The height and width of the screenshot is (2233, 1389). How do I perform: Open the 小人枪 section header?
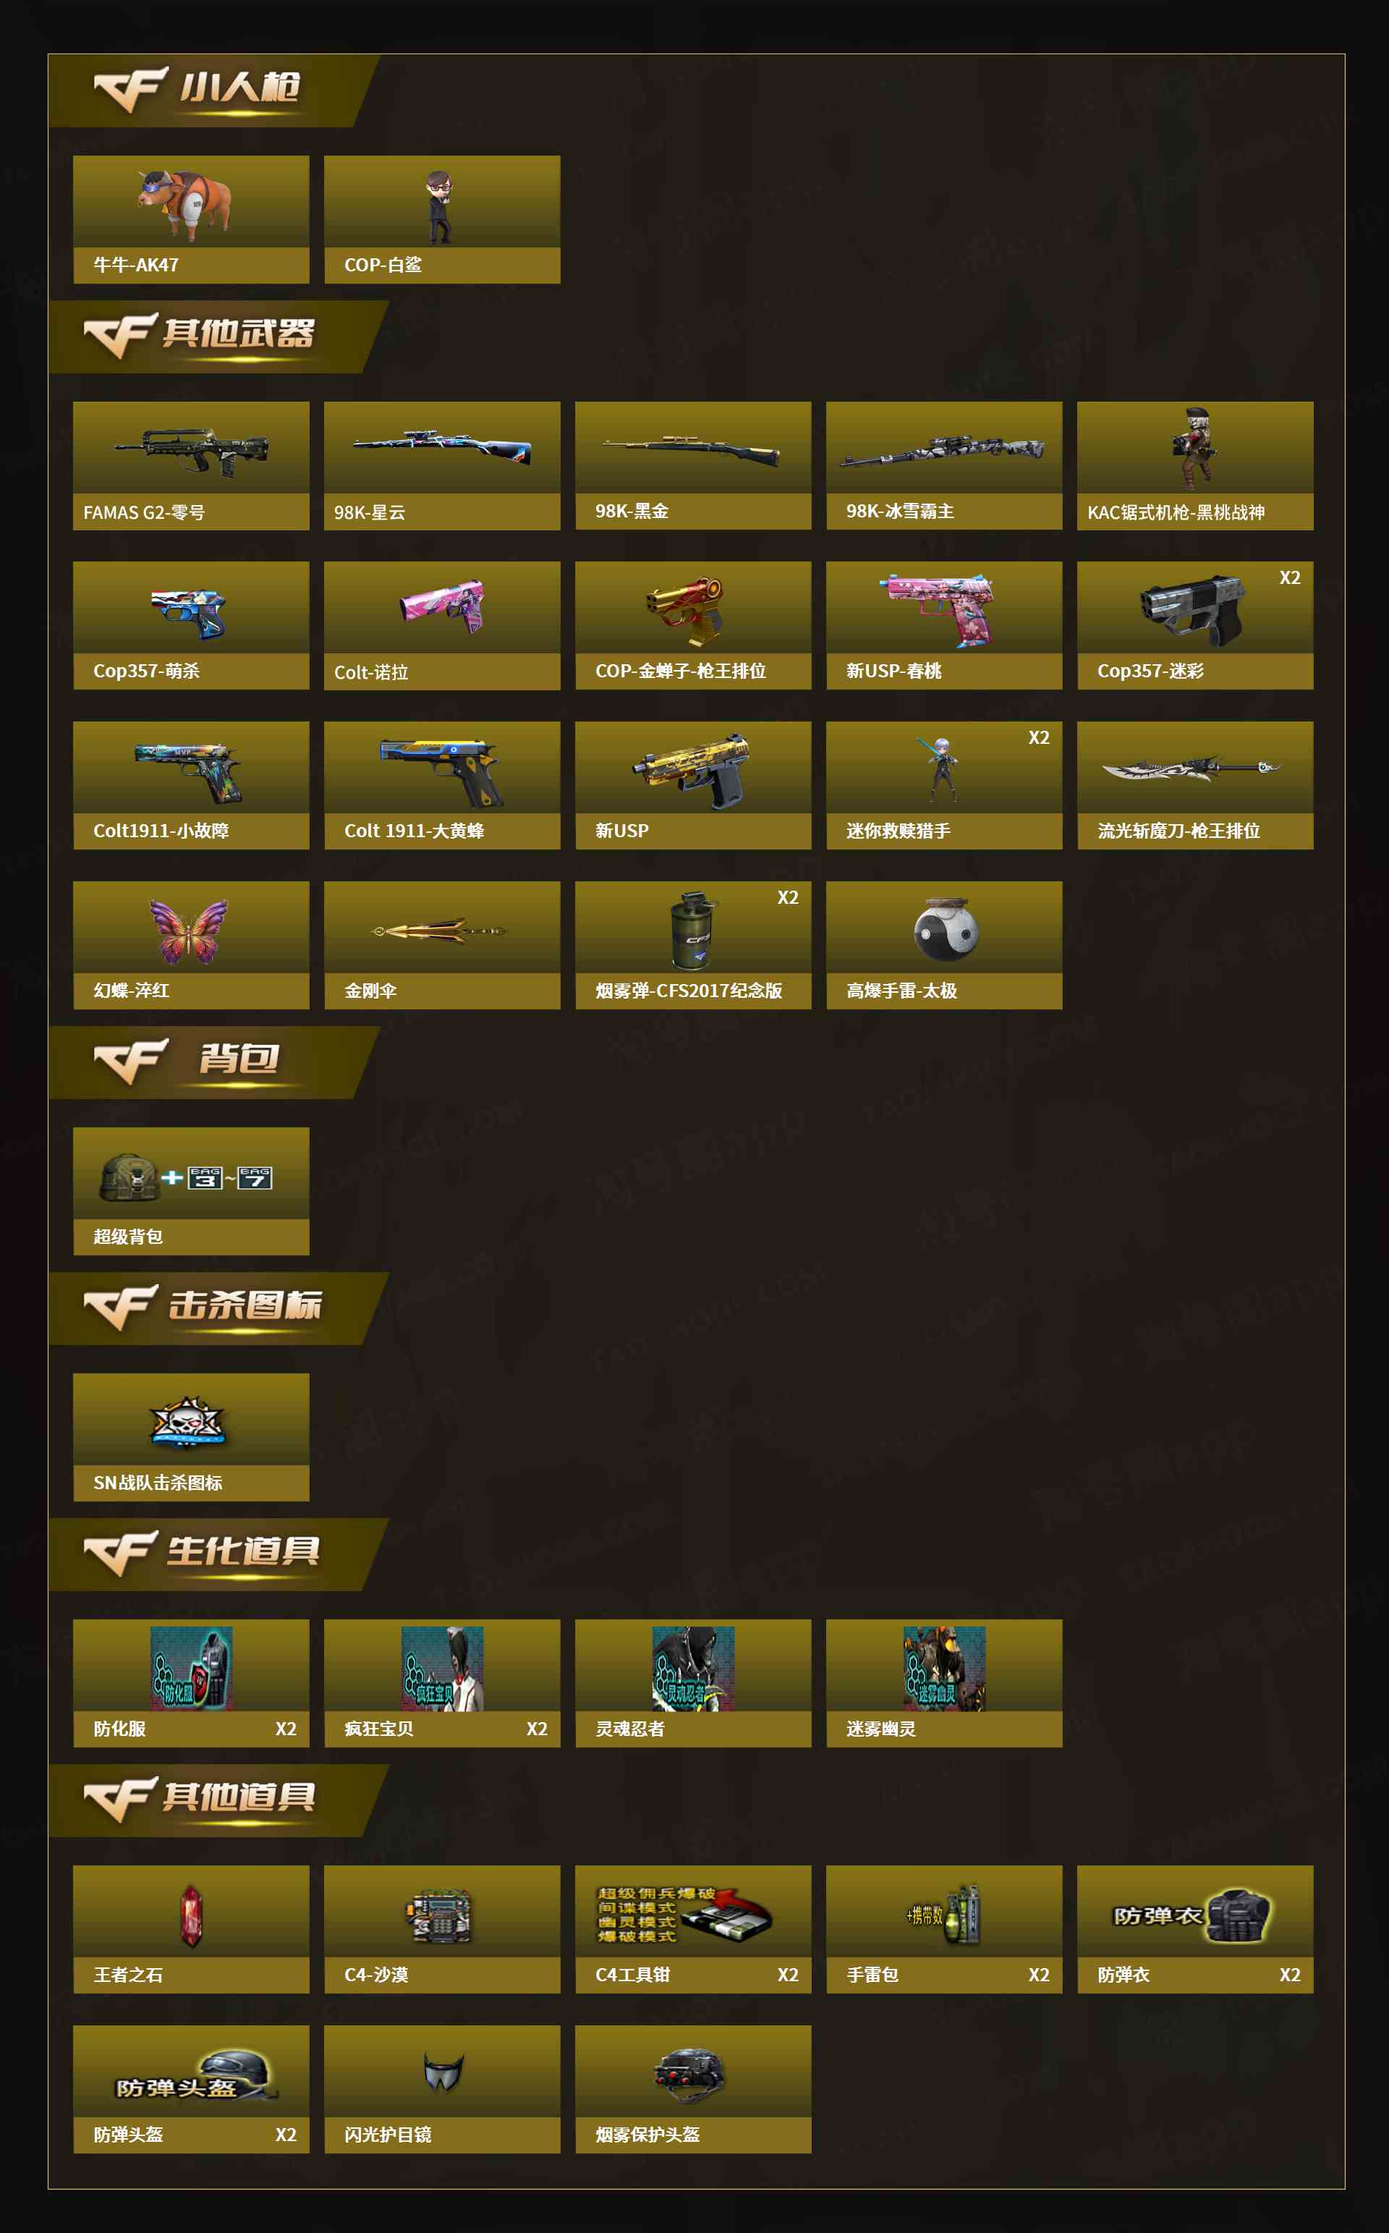click(213, 90)
